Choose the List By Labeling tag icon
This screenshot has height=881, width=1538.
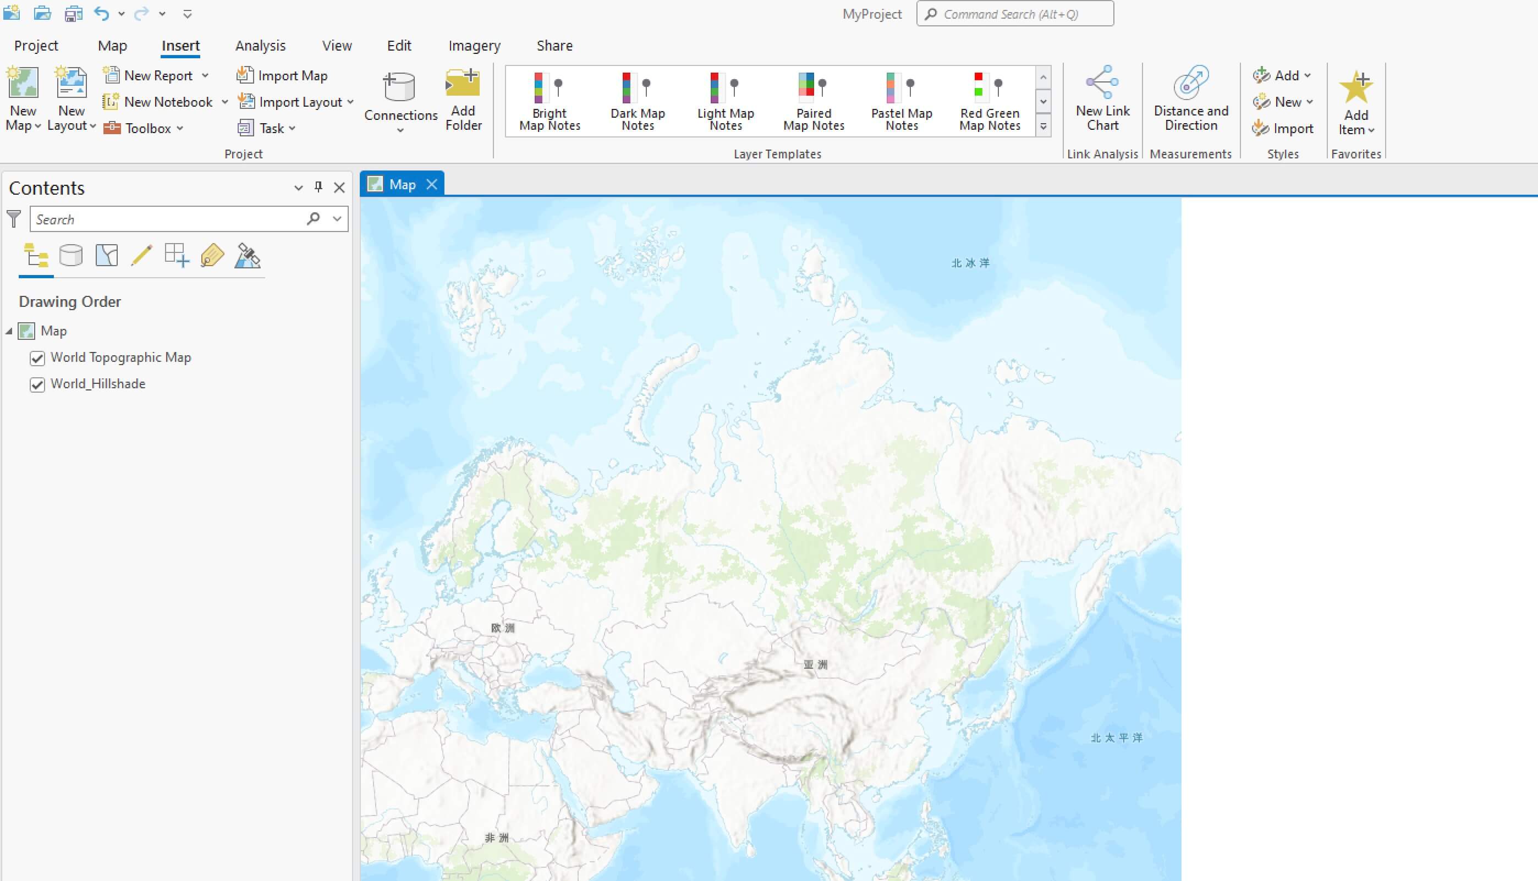point(212,255)
